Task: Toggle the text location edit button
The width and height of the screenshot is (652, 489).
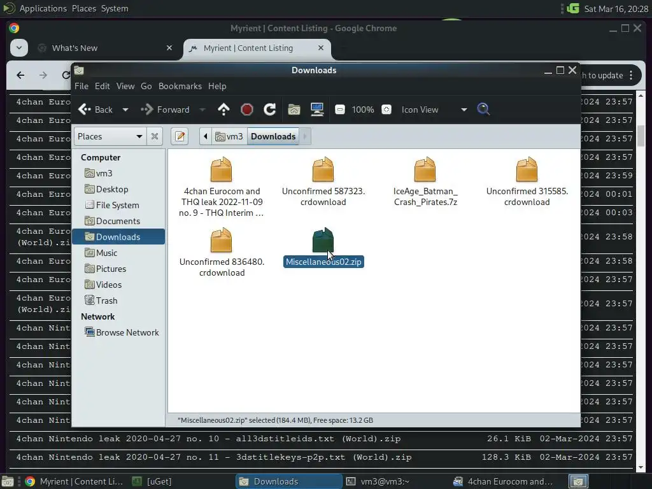Action: [x=180, y=136]
